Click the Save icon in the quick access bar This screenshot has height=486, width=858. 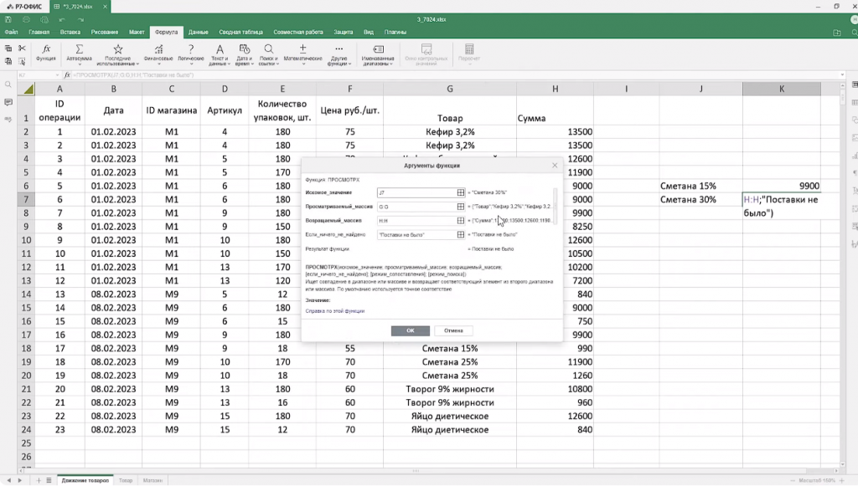(8, 20)
